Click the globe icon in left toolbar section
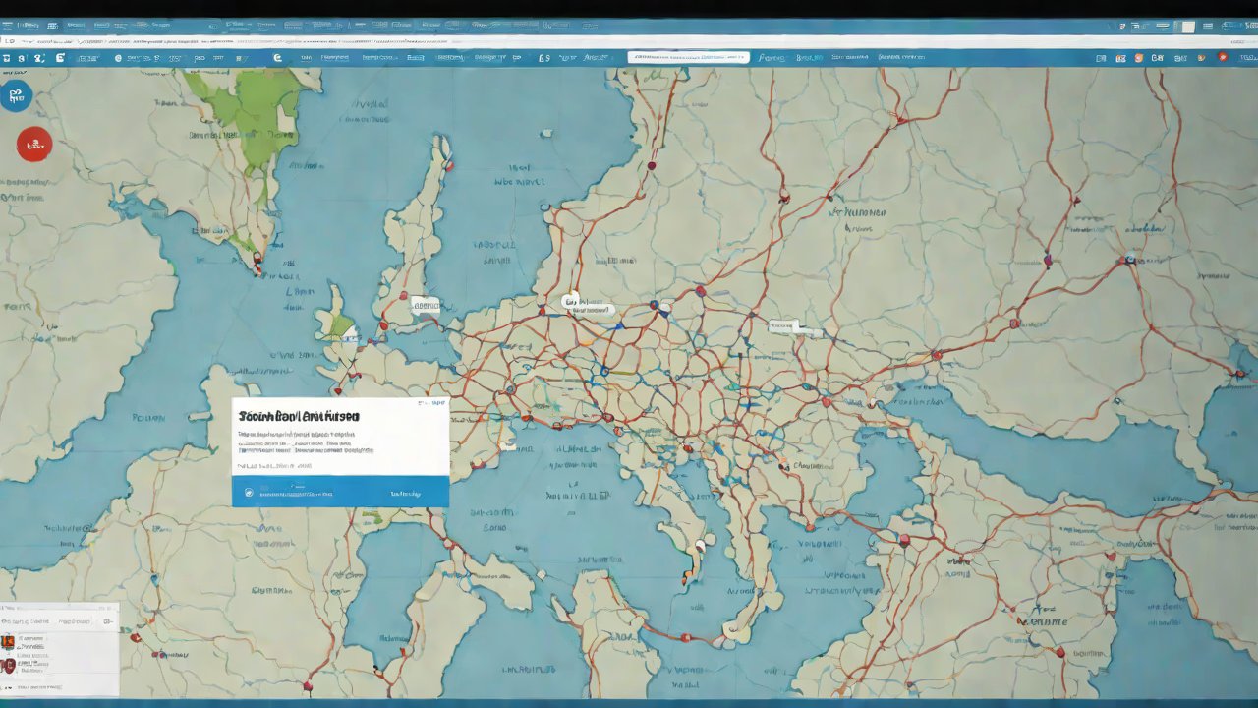Image resolution: width=1258 pixels, height=708 pixels. [x=118, y=58]
